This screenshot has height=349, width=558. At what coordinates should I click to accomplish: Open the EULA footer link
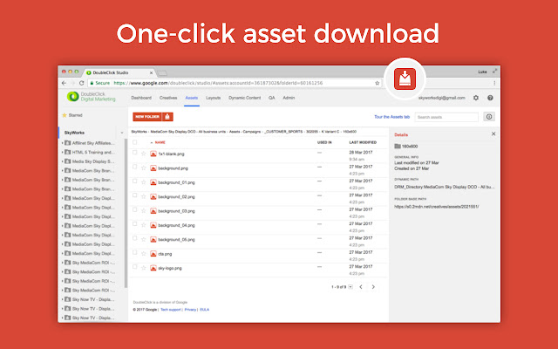[x=205, y=310]
